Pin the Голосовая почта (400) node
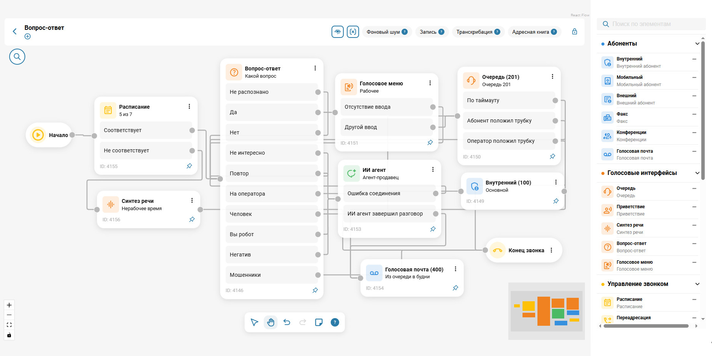The image size is (712, 356). (455, 288)
